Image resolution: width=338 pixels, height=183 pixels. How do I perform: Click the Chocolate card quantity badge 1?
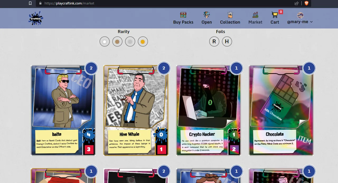click(309, 68)
